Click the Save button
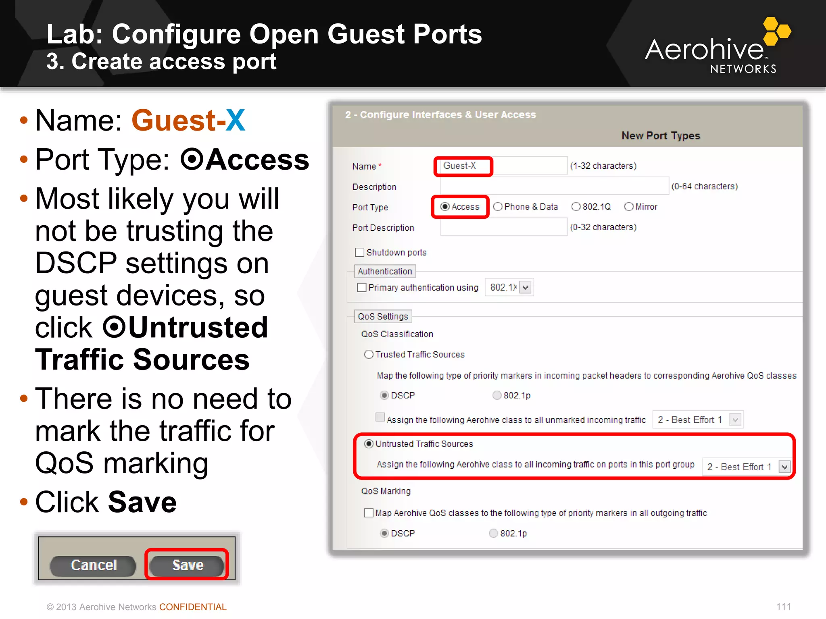Image resolution: width=826 pixels, height=619 pixels. tap(187, 565)
